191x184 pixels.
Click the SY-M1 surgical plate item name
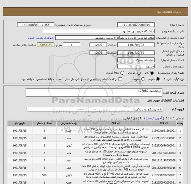[x=116, y=175]
